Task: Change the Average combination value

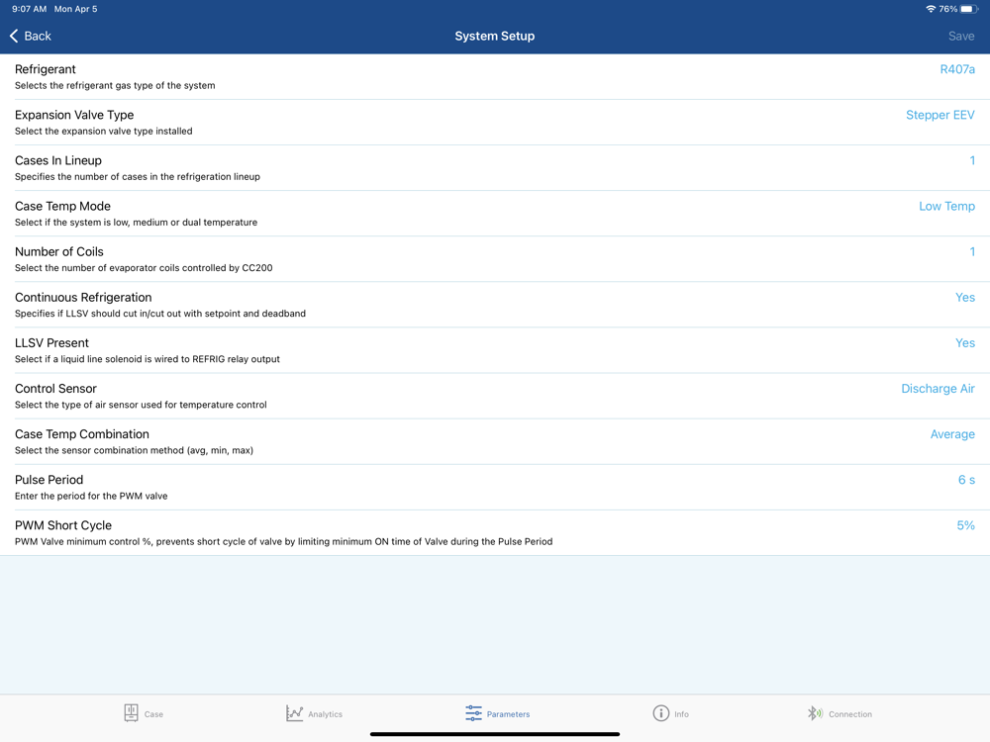Action: click(x=952, y=434)
